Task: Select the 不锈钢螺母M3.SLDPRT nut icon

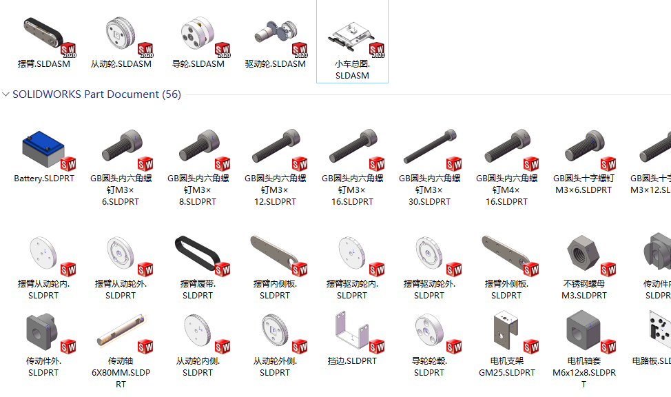Action: 584,255
